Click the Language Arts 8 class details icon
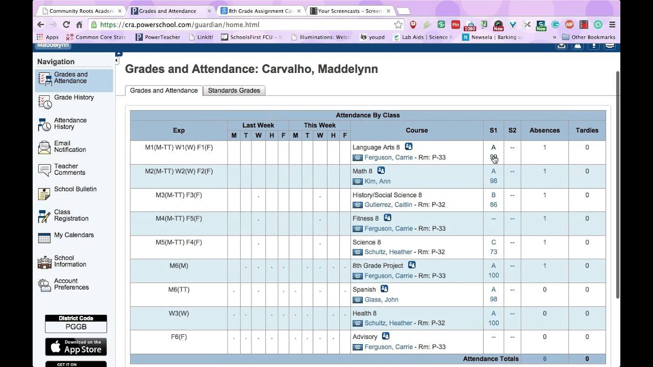The height and width of the screenshot is (367, 653). coord(408,147)
